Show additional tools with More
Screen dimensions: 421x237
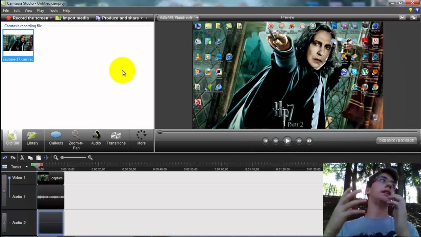tap(141, 138)
